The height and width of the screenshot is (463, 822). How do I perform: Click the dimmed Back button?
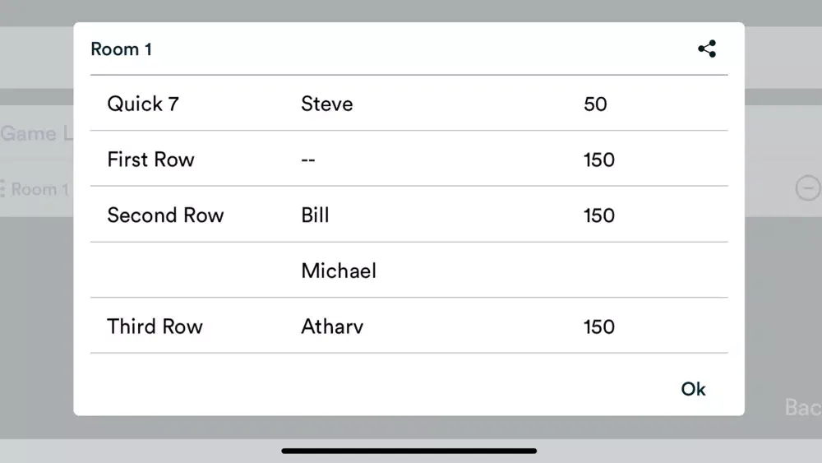(802, 407)
